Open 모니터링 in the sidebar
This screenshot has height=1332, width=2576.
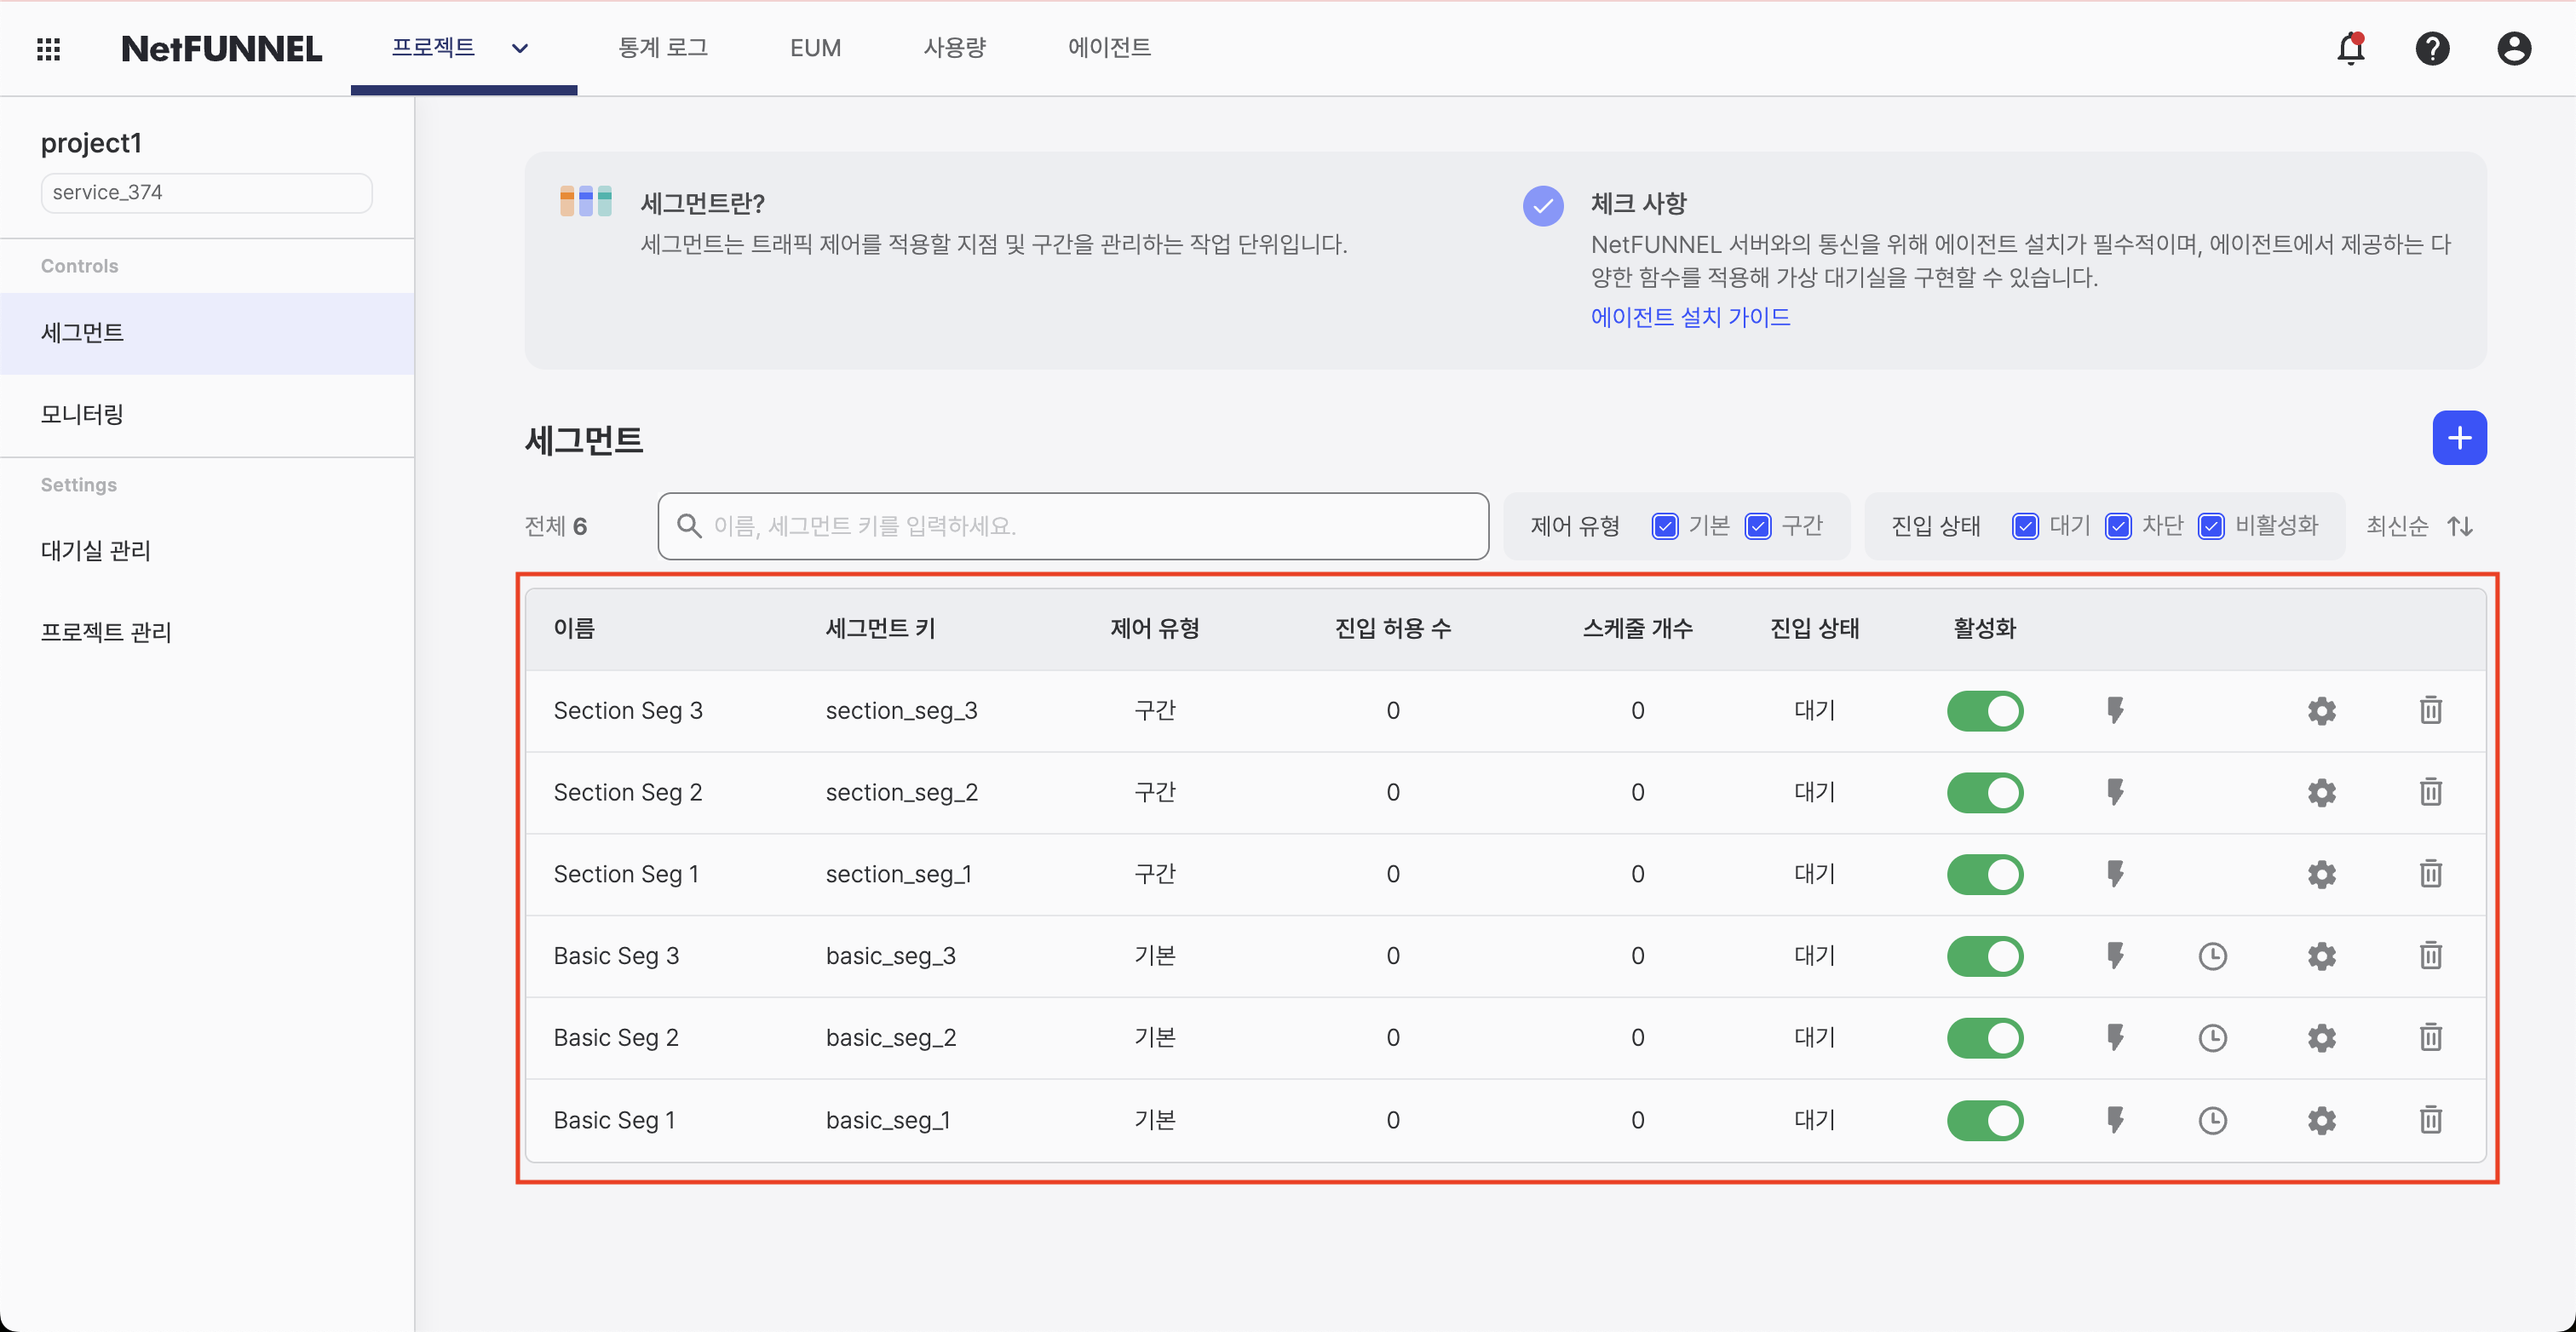(82, 414)
